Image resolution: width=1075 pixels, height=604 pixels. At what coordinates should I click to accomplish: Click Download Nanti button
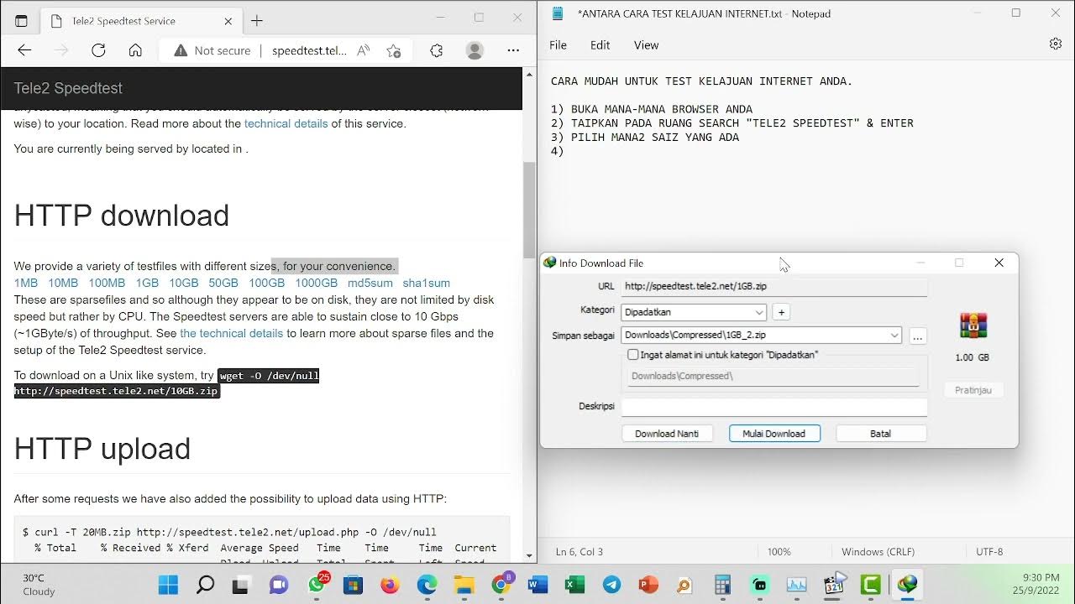(667, 434)
